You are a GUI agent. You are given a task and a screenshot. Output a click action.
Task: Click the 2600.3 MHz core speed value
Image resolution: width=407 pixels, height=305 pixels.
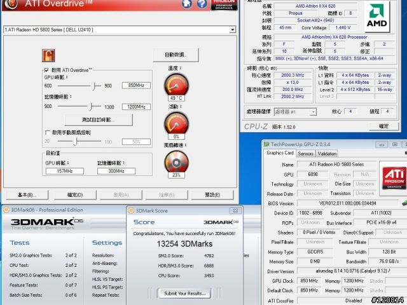pos(293,75)
